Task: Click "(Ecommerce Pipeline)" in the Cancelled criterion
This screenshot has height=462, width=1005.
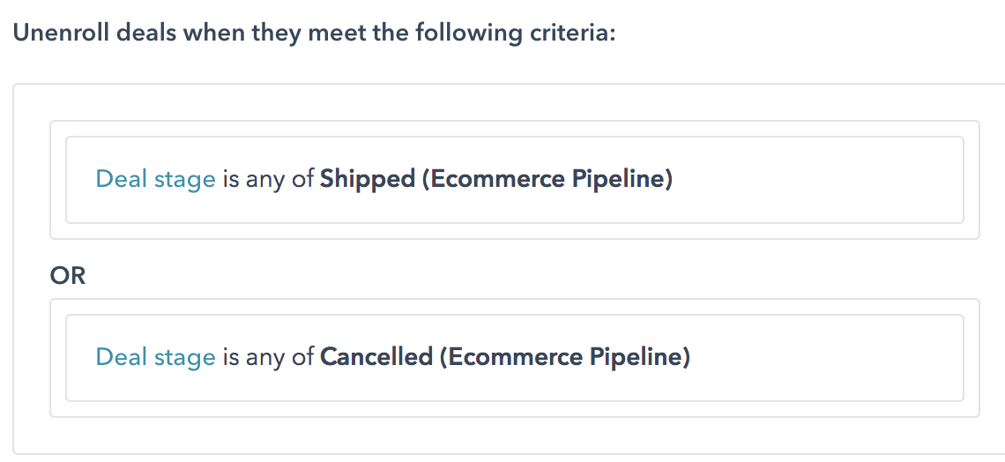Action: (564, 357)
